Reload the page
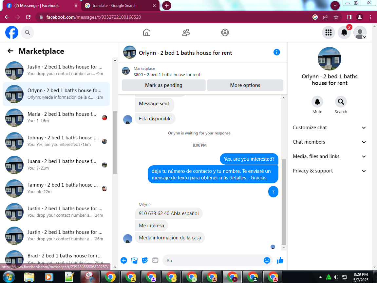 pos(28,17)
